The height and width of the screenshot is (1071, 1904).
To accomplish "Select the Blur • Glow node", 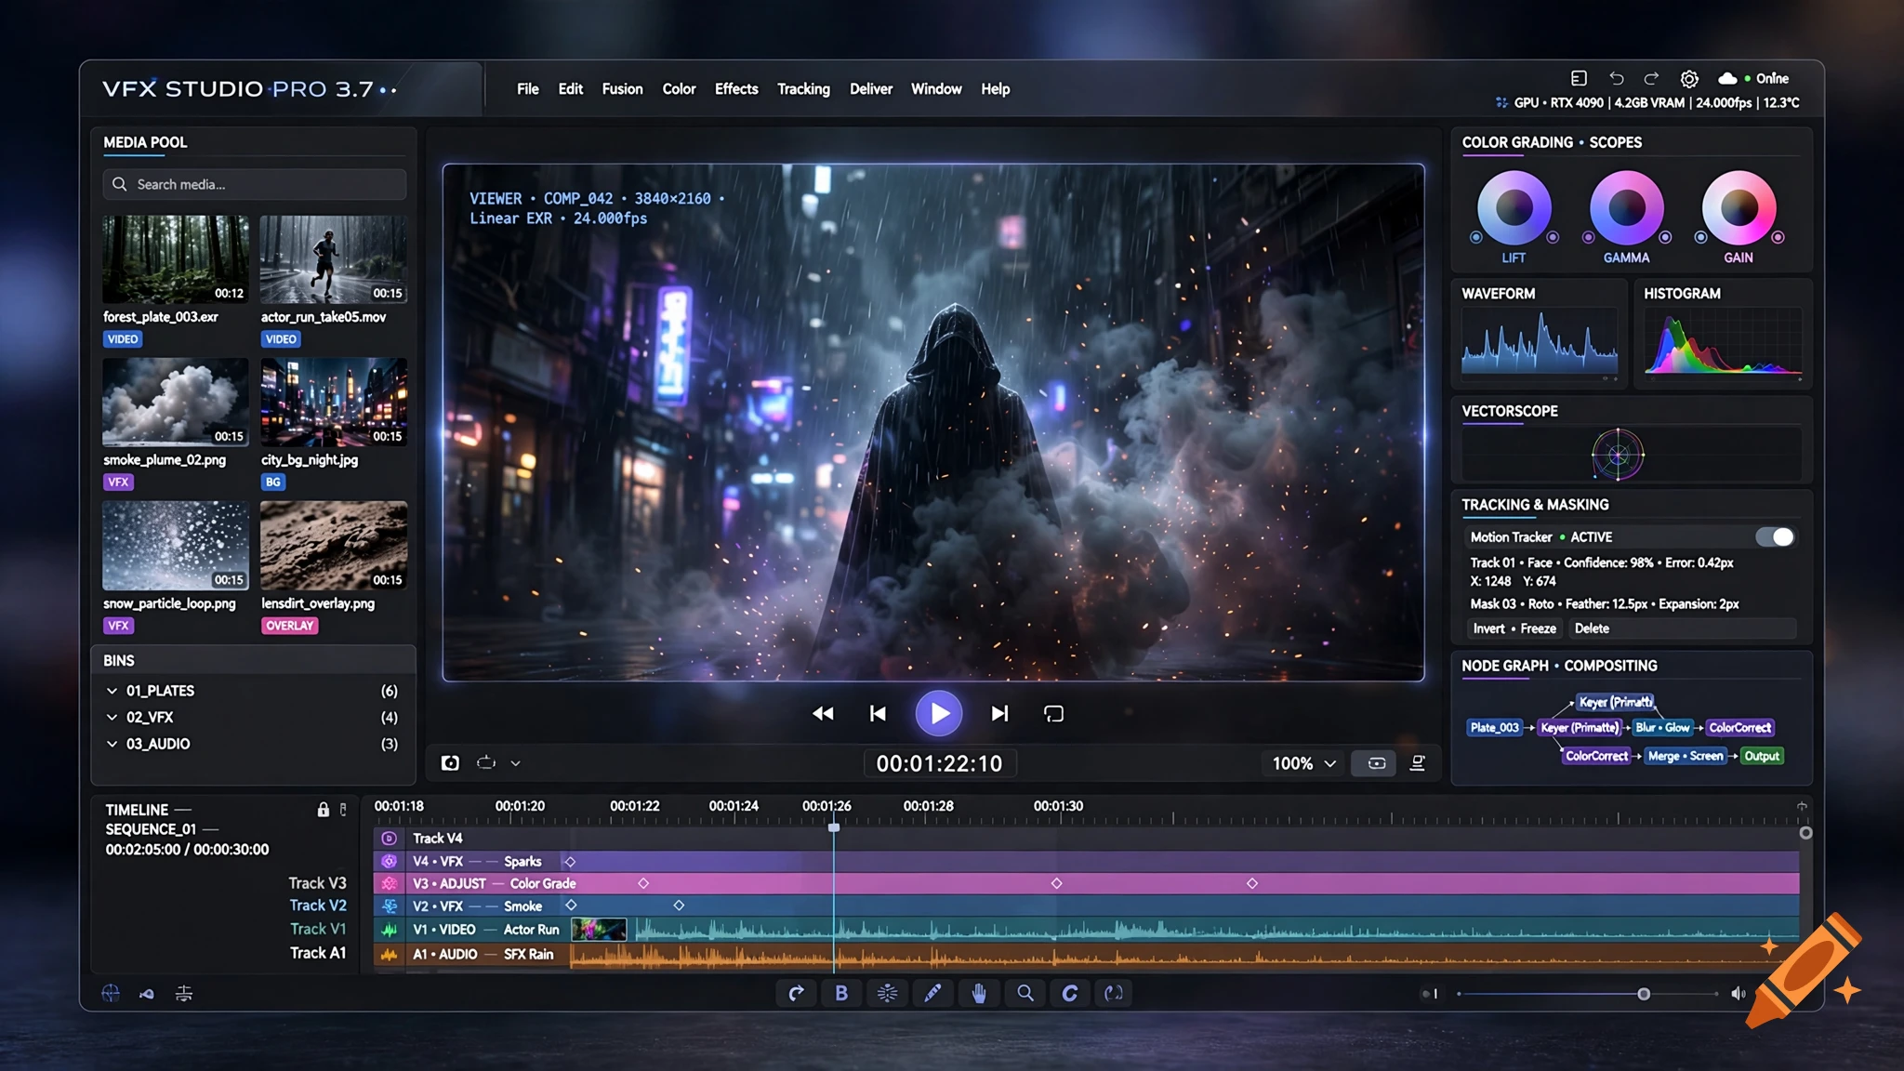I will pos(1662,727).
